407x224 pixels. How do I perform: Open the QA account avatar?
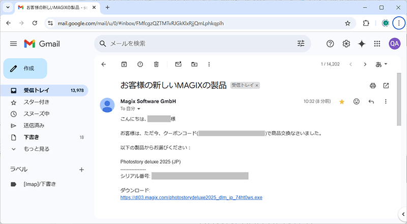pos(395,44)
